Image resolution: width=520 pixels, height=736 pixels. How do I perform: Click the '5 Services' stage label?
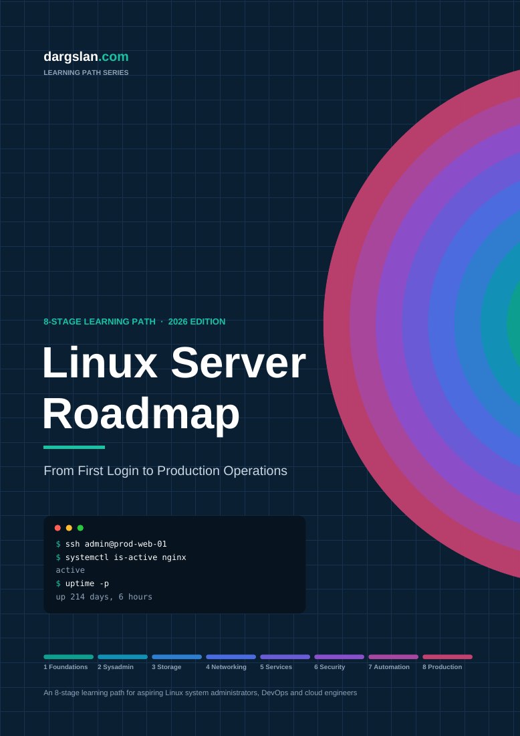[276, 667]
